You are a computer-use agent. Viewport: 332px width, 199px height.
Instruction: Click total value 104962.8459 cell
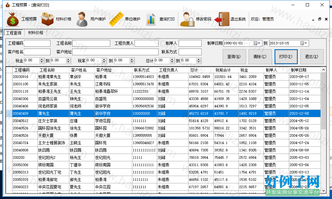[201, 77]
